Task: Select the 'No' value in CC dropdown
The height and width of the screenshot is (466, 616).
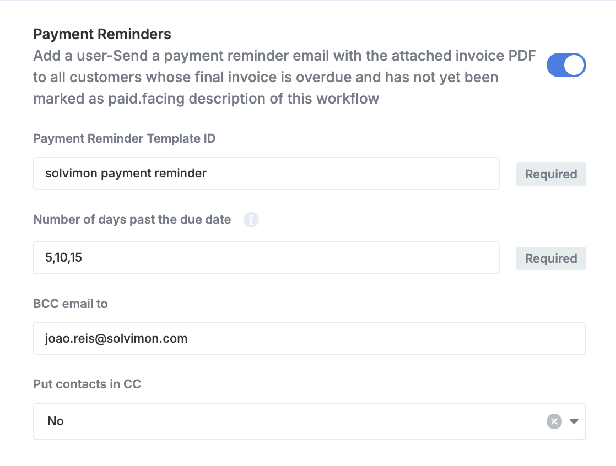Action: click(x=56, y=421)
